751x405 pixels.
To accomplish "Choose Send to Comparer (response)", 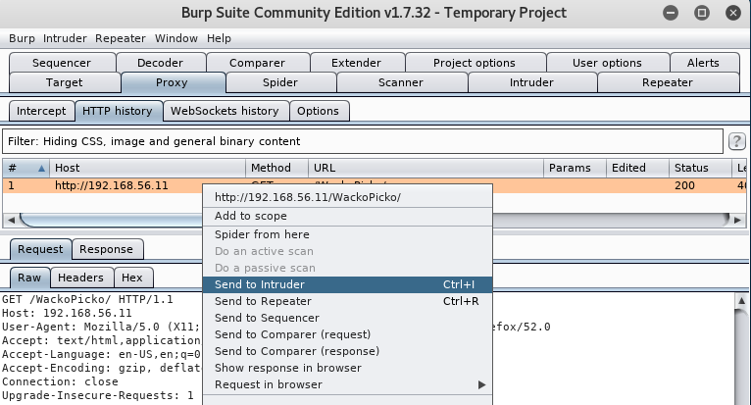I will [x=347, y=351].
